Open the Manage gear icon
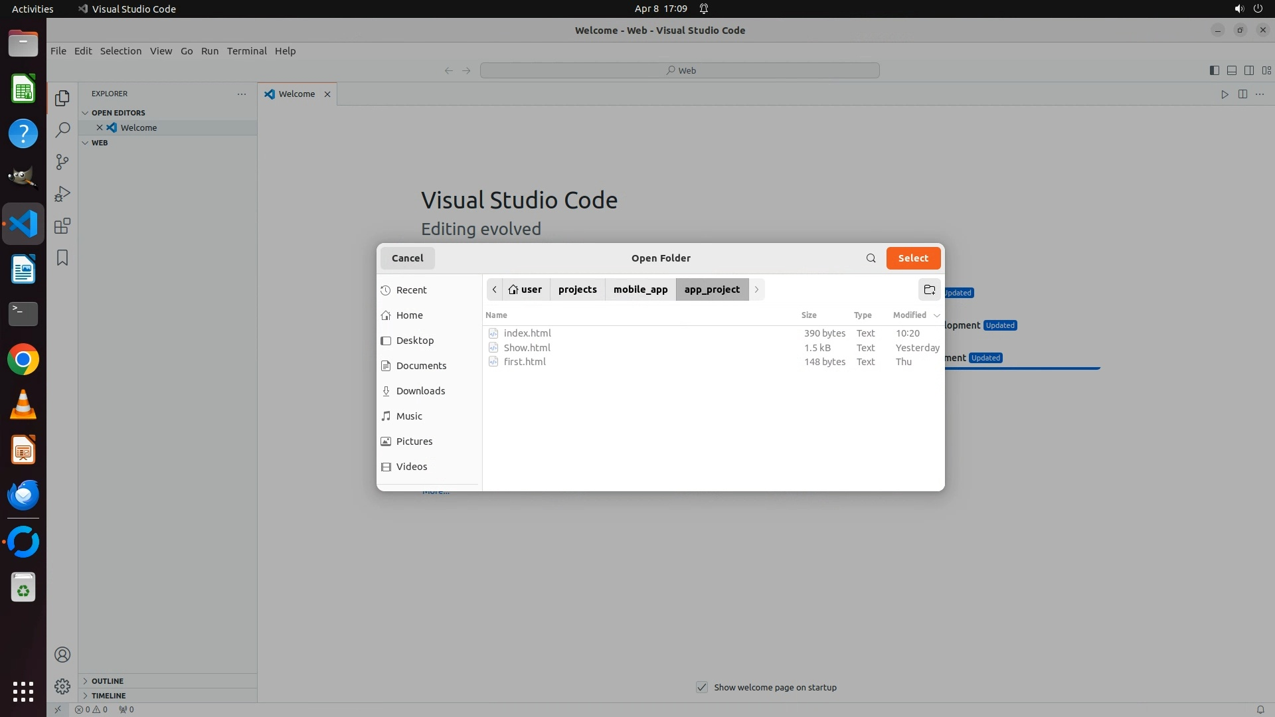Screen dimensions: 1275x717 coord(62,686)
